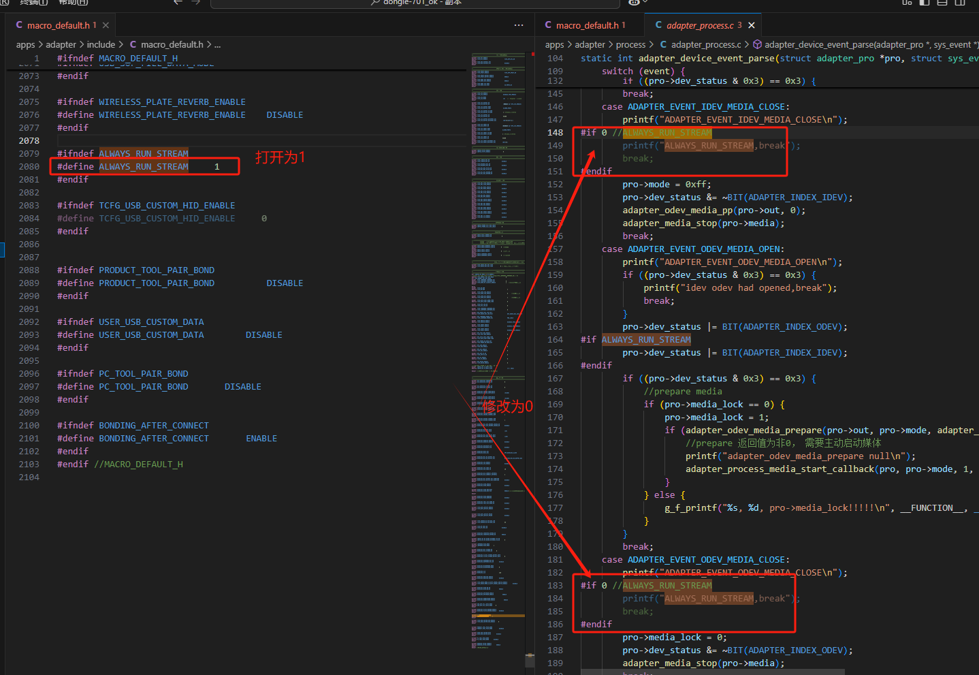Open 'apps' breadcrumb in left editor
Screen dimensions: 979x675
[x=25, y=44]
